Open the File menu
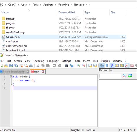137x132 pixels. tap(2, 61)
